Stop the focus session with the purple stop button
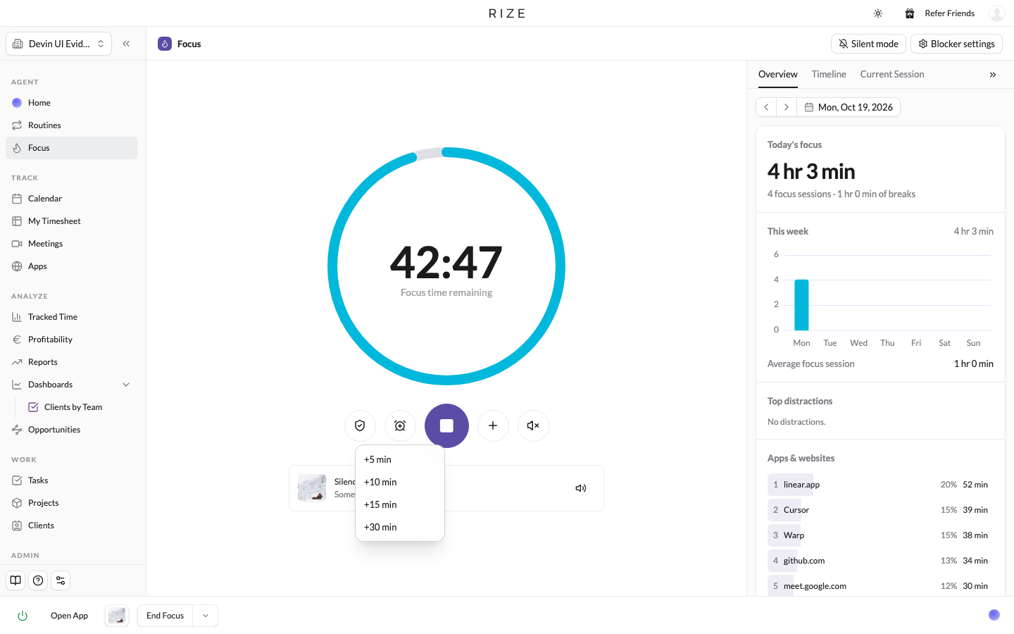 [446, 425]
